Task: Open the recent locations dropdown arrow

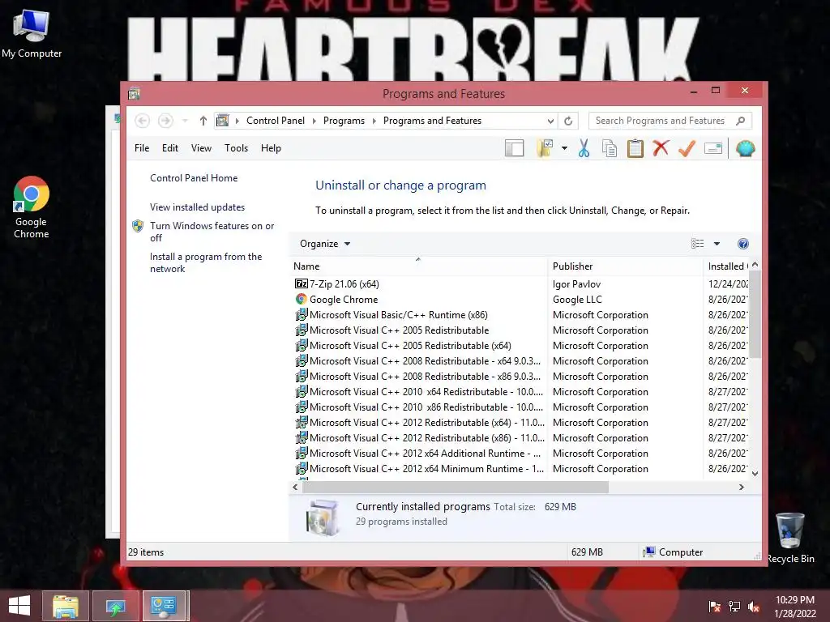Action: pyautogui.click(x=185, y=121)
